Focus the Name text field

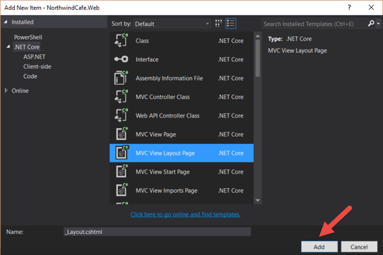(x=157, y=232)
